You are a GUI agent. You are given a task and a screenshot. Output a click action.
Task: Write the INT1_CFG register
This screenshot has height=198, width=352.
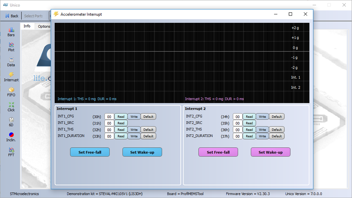pyautogui.click(x=134, y=117)
